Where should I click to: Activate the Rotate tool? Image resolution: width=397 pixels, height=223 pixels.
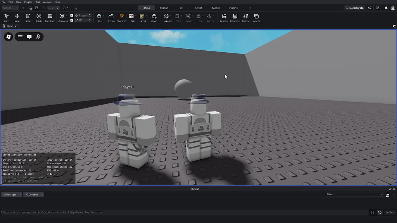pos(39,18)
